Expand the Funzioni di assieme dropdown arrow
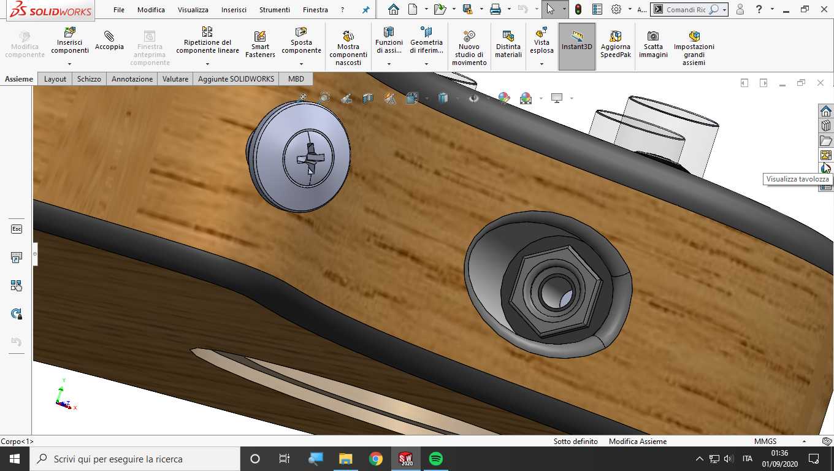Image resolution: width=834 pixels, height=471 pixels. click(389, 64)
